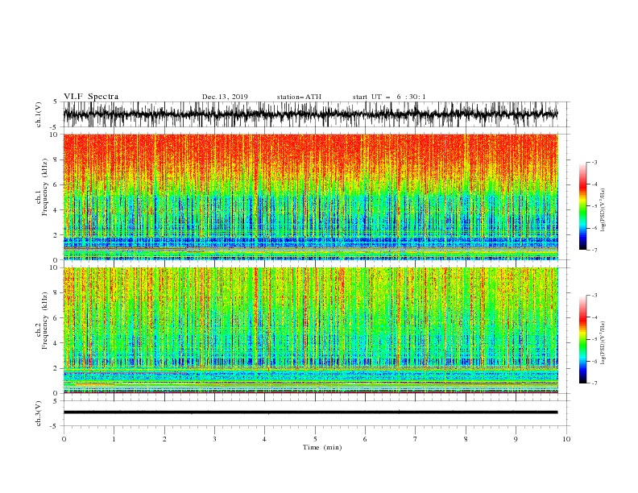
Task: Click the '4' kHz tick of ch.2 spectrogram
Action: (56, 343)
